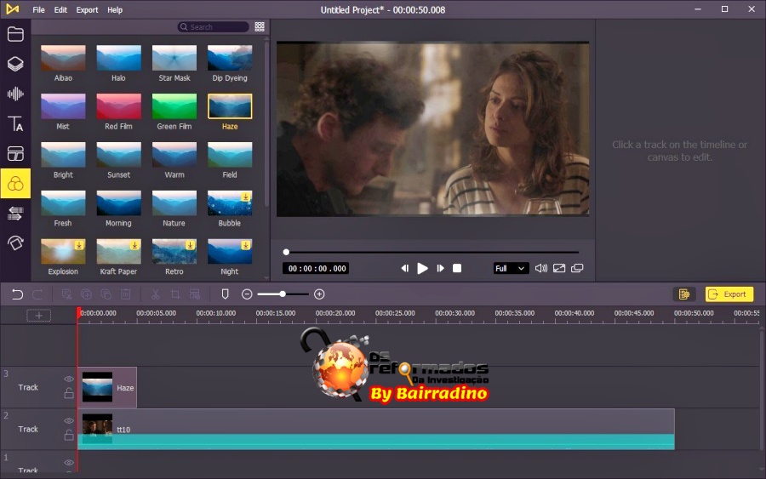Click the Split scissors tool
The width and height of the screenshot is (766, 479).
[156, 294]
